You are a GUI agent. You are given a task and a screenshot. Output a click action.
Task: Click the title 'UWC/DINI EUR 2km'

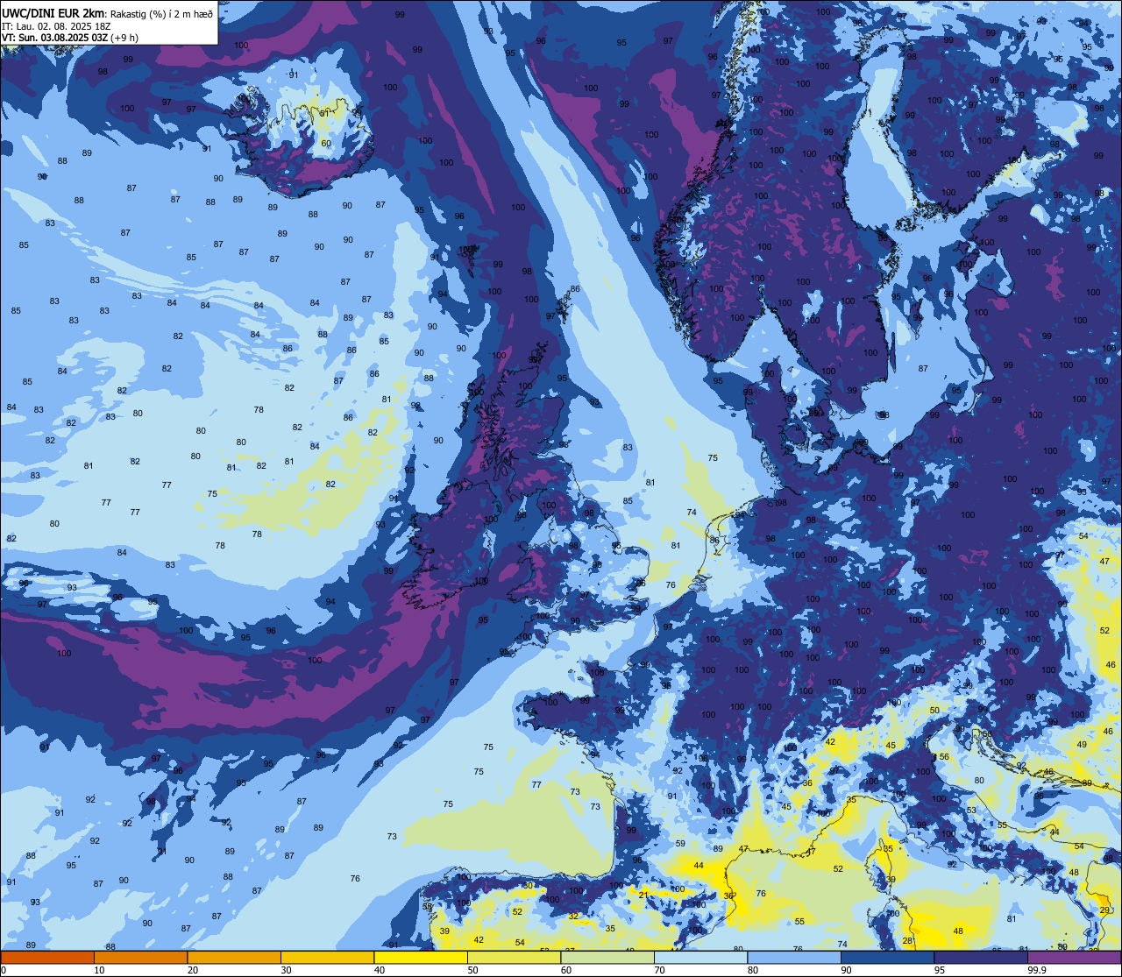(x=53, y=13)
